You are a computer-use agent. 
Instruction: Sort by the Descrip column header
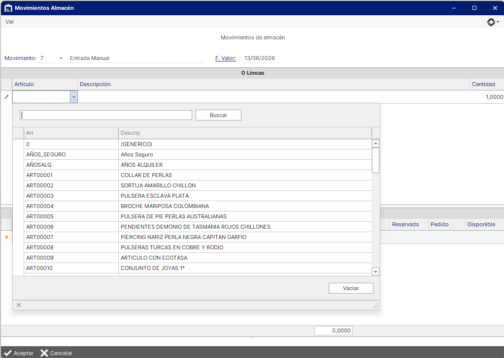(245, 133)
